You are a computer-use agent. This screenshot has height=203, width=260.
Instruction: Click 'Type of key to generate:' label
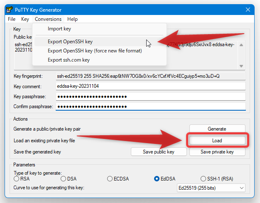pyautogui.click(x=38, y=173)
